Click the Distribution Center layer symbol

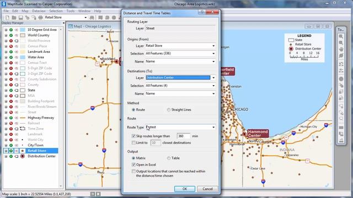point(23,156)
